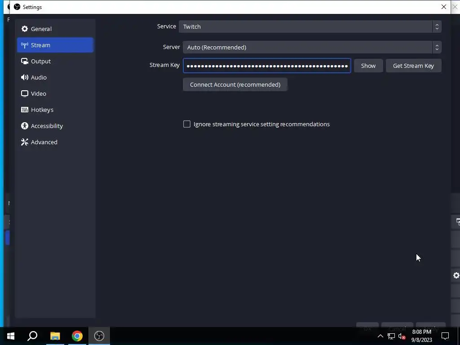
Task: Select the Stream settings category
Action: click(55, 45)
